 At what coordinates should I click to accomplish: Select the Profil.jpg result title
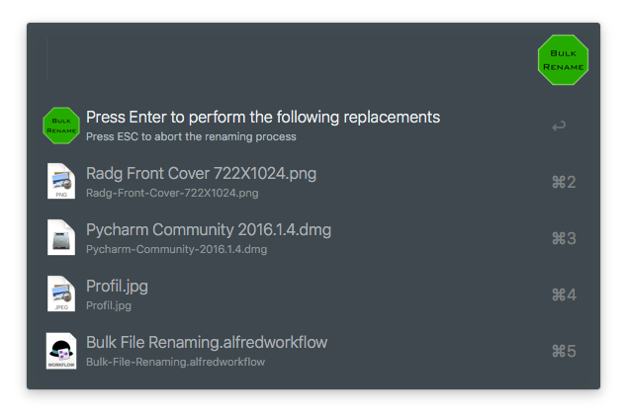pos(118,287)
